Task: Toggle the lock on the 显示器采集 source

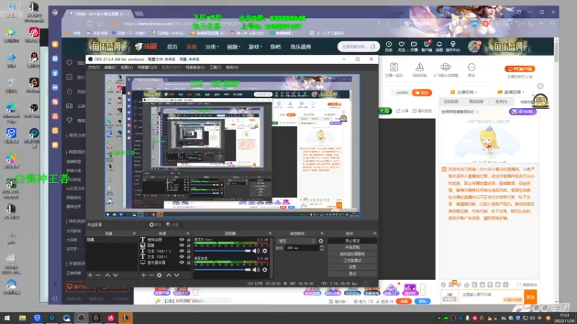Action: 188,263
